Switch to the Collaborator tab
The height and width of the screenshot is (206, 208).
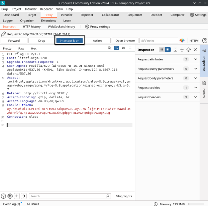110,15
